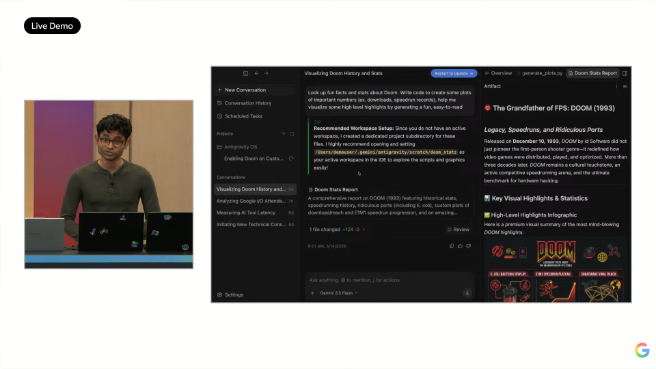Click the DOOM infographic image
This screenshot has width=656, height=369.
[556, 270]
